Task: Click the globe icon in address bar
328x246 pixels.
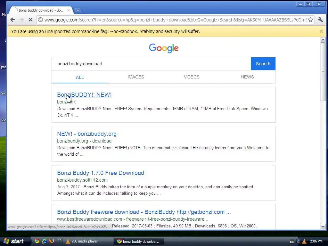Action: (41, 20)
